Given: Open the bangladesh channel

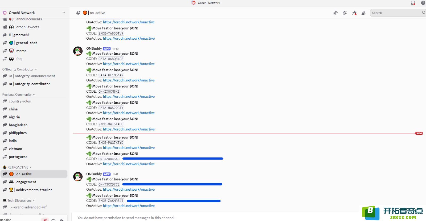Looking at the screenshot, I should [x=34, y=125].
